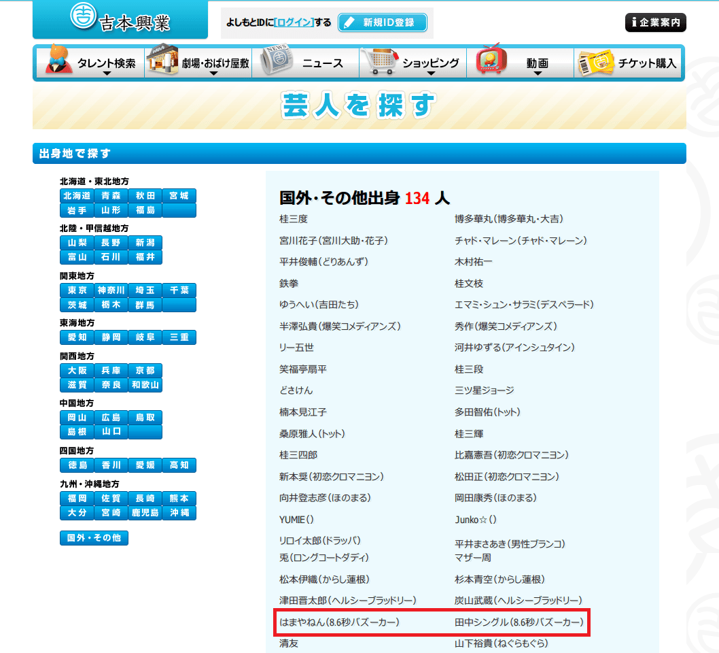
Task: Open the どさけん talent link
Action: coord(296,390)
